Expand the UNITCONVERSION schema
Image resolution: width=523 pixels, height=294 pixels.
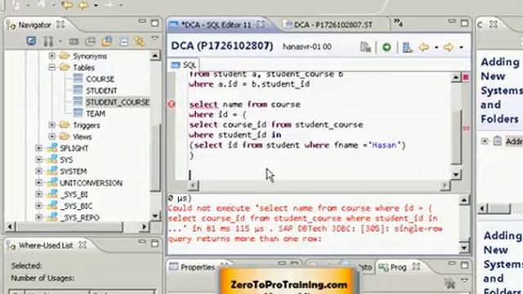tap(38, 183)
